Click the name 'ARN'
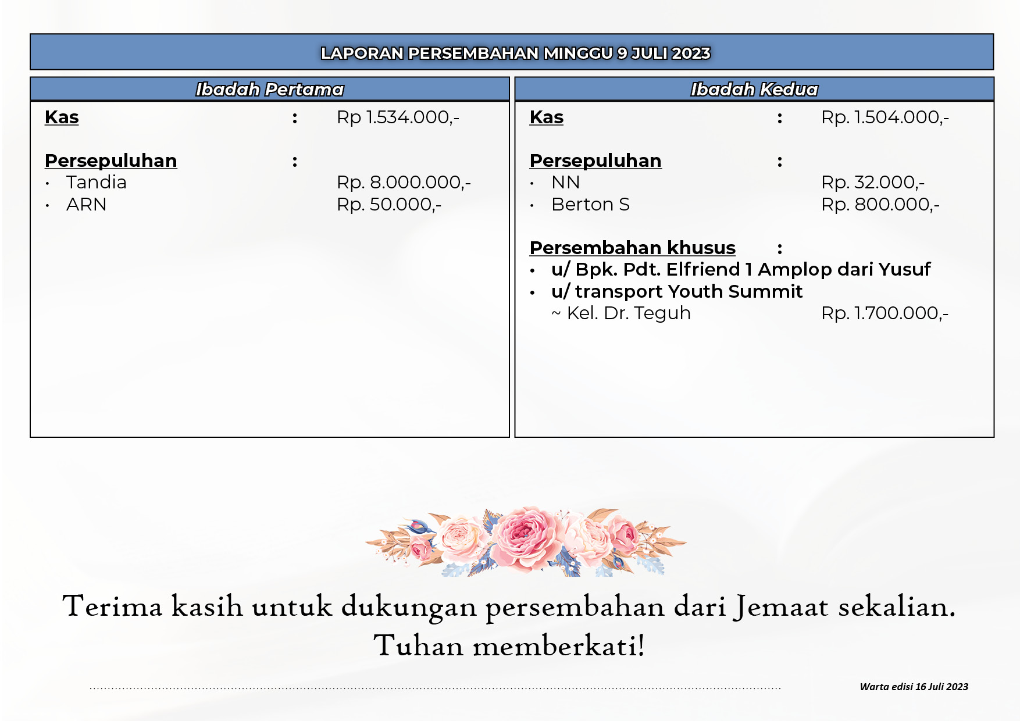Screen dimensions: 1020x721 coord(87,205)
